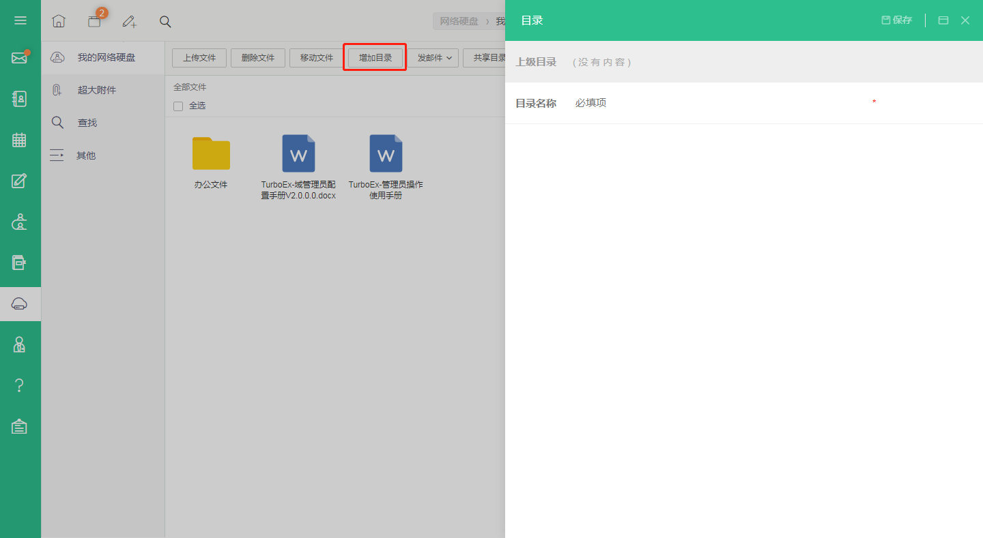
Task: Open 查找 in the left panel
Action: pyautogui.click(x=103, y=123)
